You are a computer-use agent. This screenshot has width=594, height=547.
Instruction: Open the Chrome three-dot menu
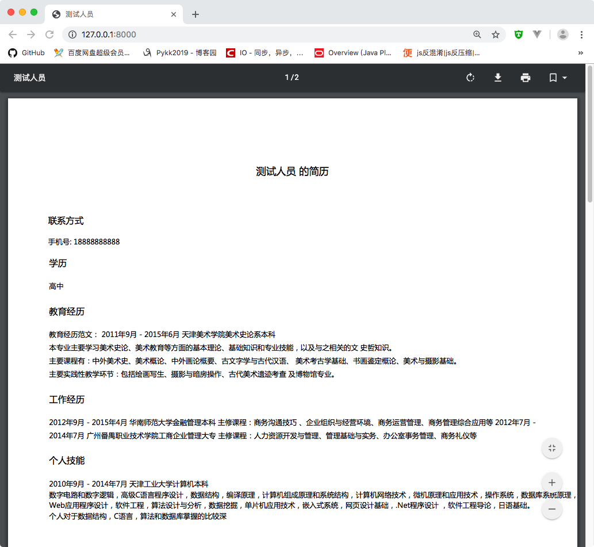coord(581,35)
